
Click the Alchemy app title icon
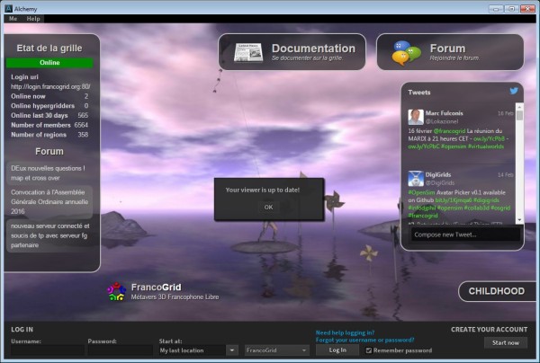tap(9, 8)
